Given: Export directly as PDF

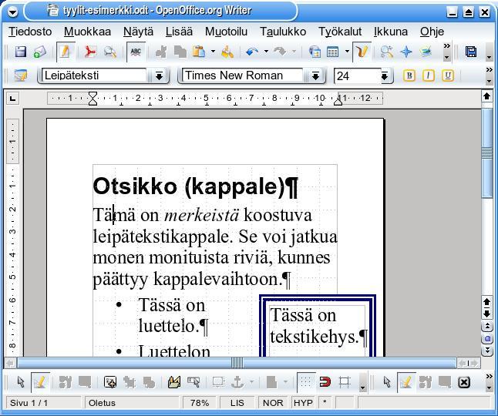Looking at the screenshot, I should (90, 52).
